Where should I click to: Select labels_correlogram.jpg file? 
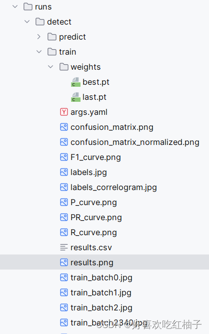pos(113,188)
